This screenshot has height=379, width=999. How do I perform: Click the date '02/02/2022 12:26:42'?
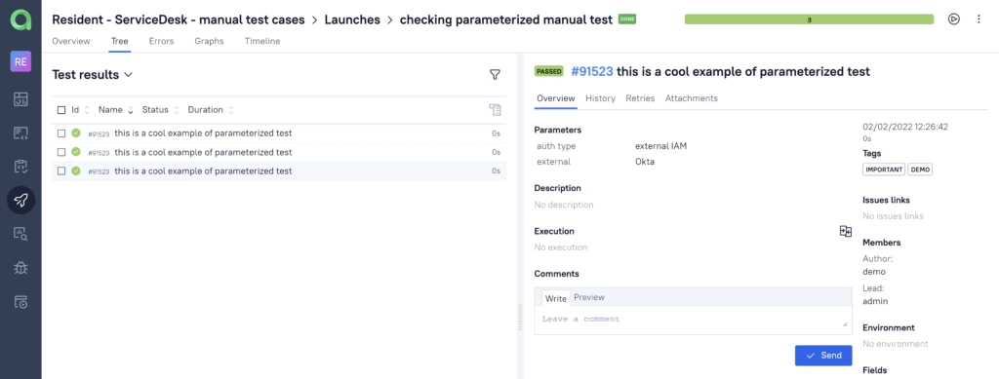point(905,127)
